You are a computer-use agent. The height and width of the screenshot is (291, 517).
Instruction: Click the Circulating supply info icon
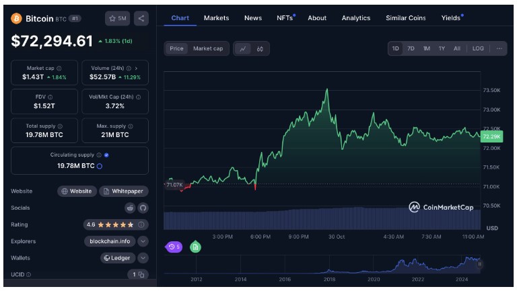point(99,155)
